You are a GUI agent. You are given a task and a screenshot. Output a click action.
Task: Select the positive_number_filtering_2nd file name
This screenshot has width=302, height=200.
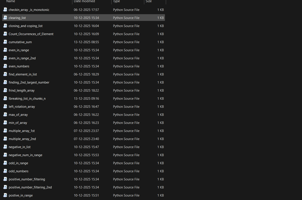[30, 187]
